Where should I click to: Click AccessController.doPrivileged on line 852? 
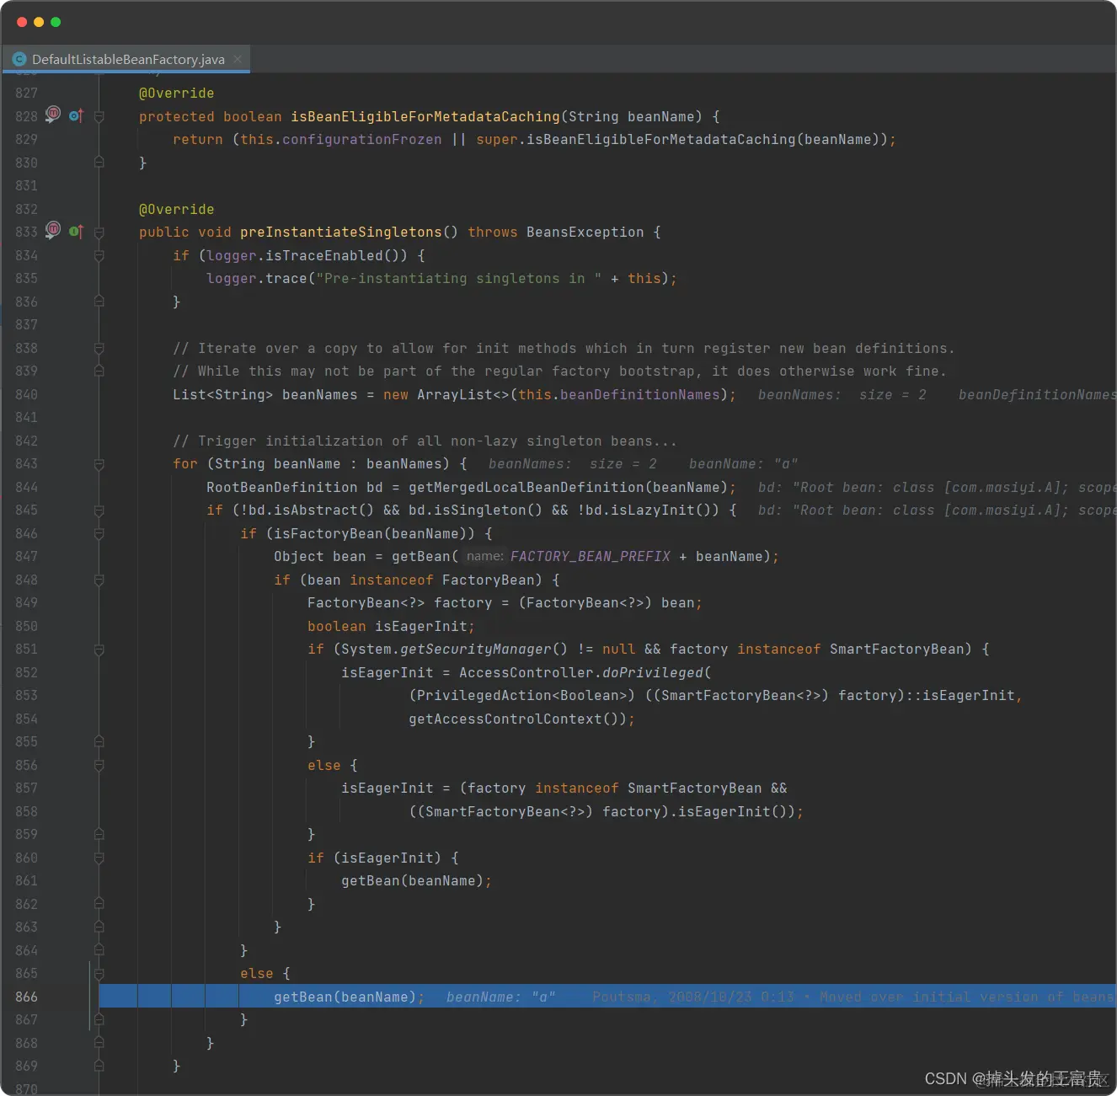[x=581, y=672]
